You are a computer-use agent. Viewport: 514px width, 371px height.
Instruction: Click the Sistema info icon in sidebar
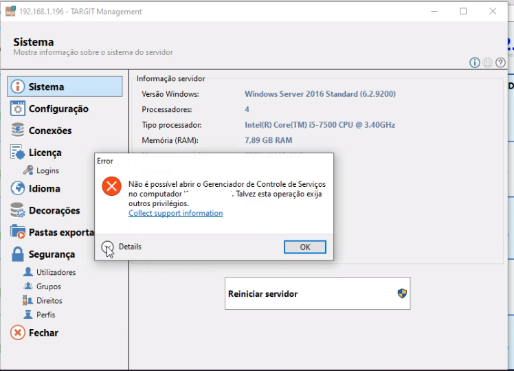point(18,87)
